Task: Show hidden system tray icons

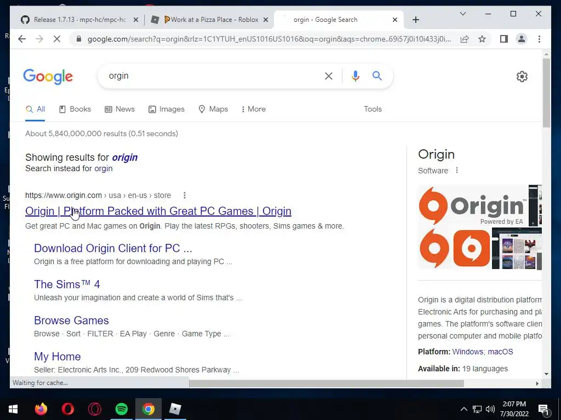Action: (463, 409)
